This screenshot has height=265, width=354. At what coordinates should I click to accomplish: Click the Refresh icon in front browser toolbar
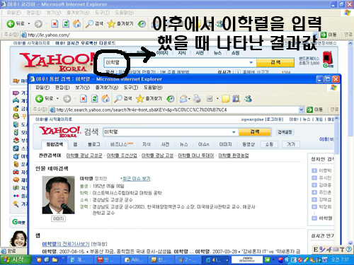pos(95,99)
